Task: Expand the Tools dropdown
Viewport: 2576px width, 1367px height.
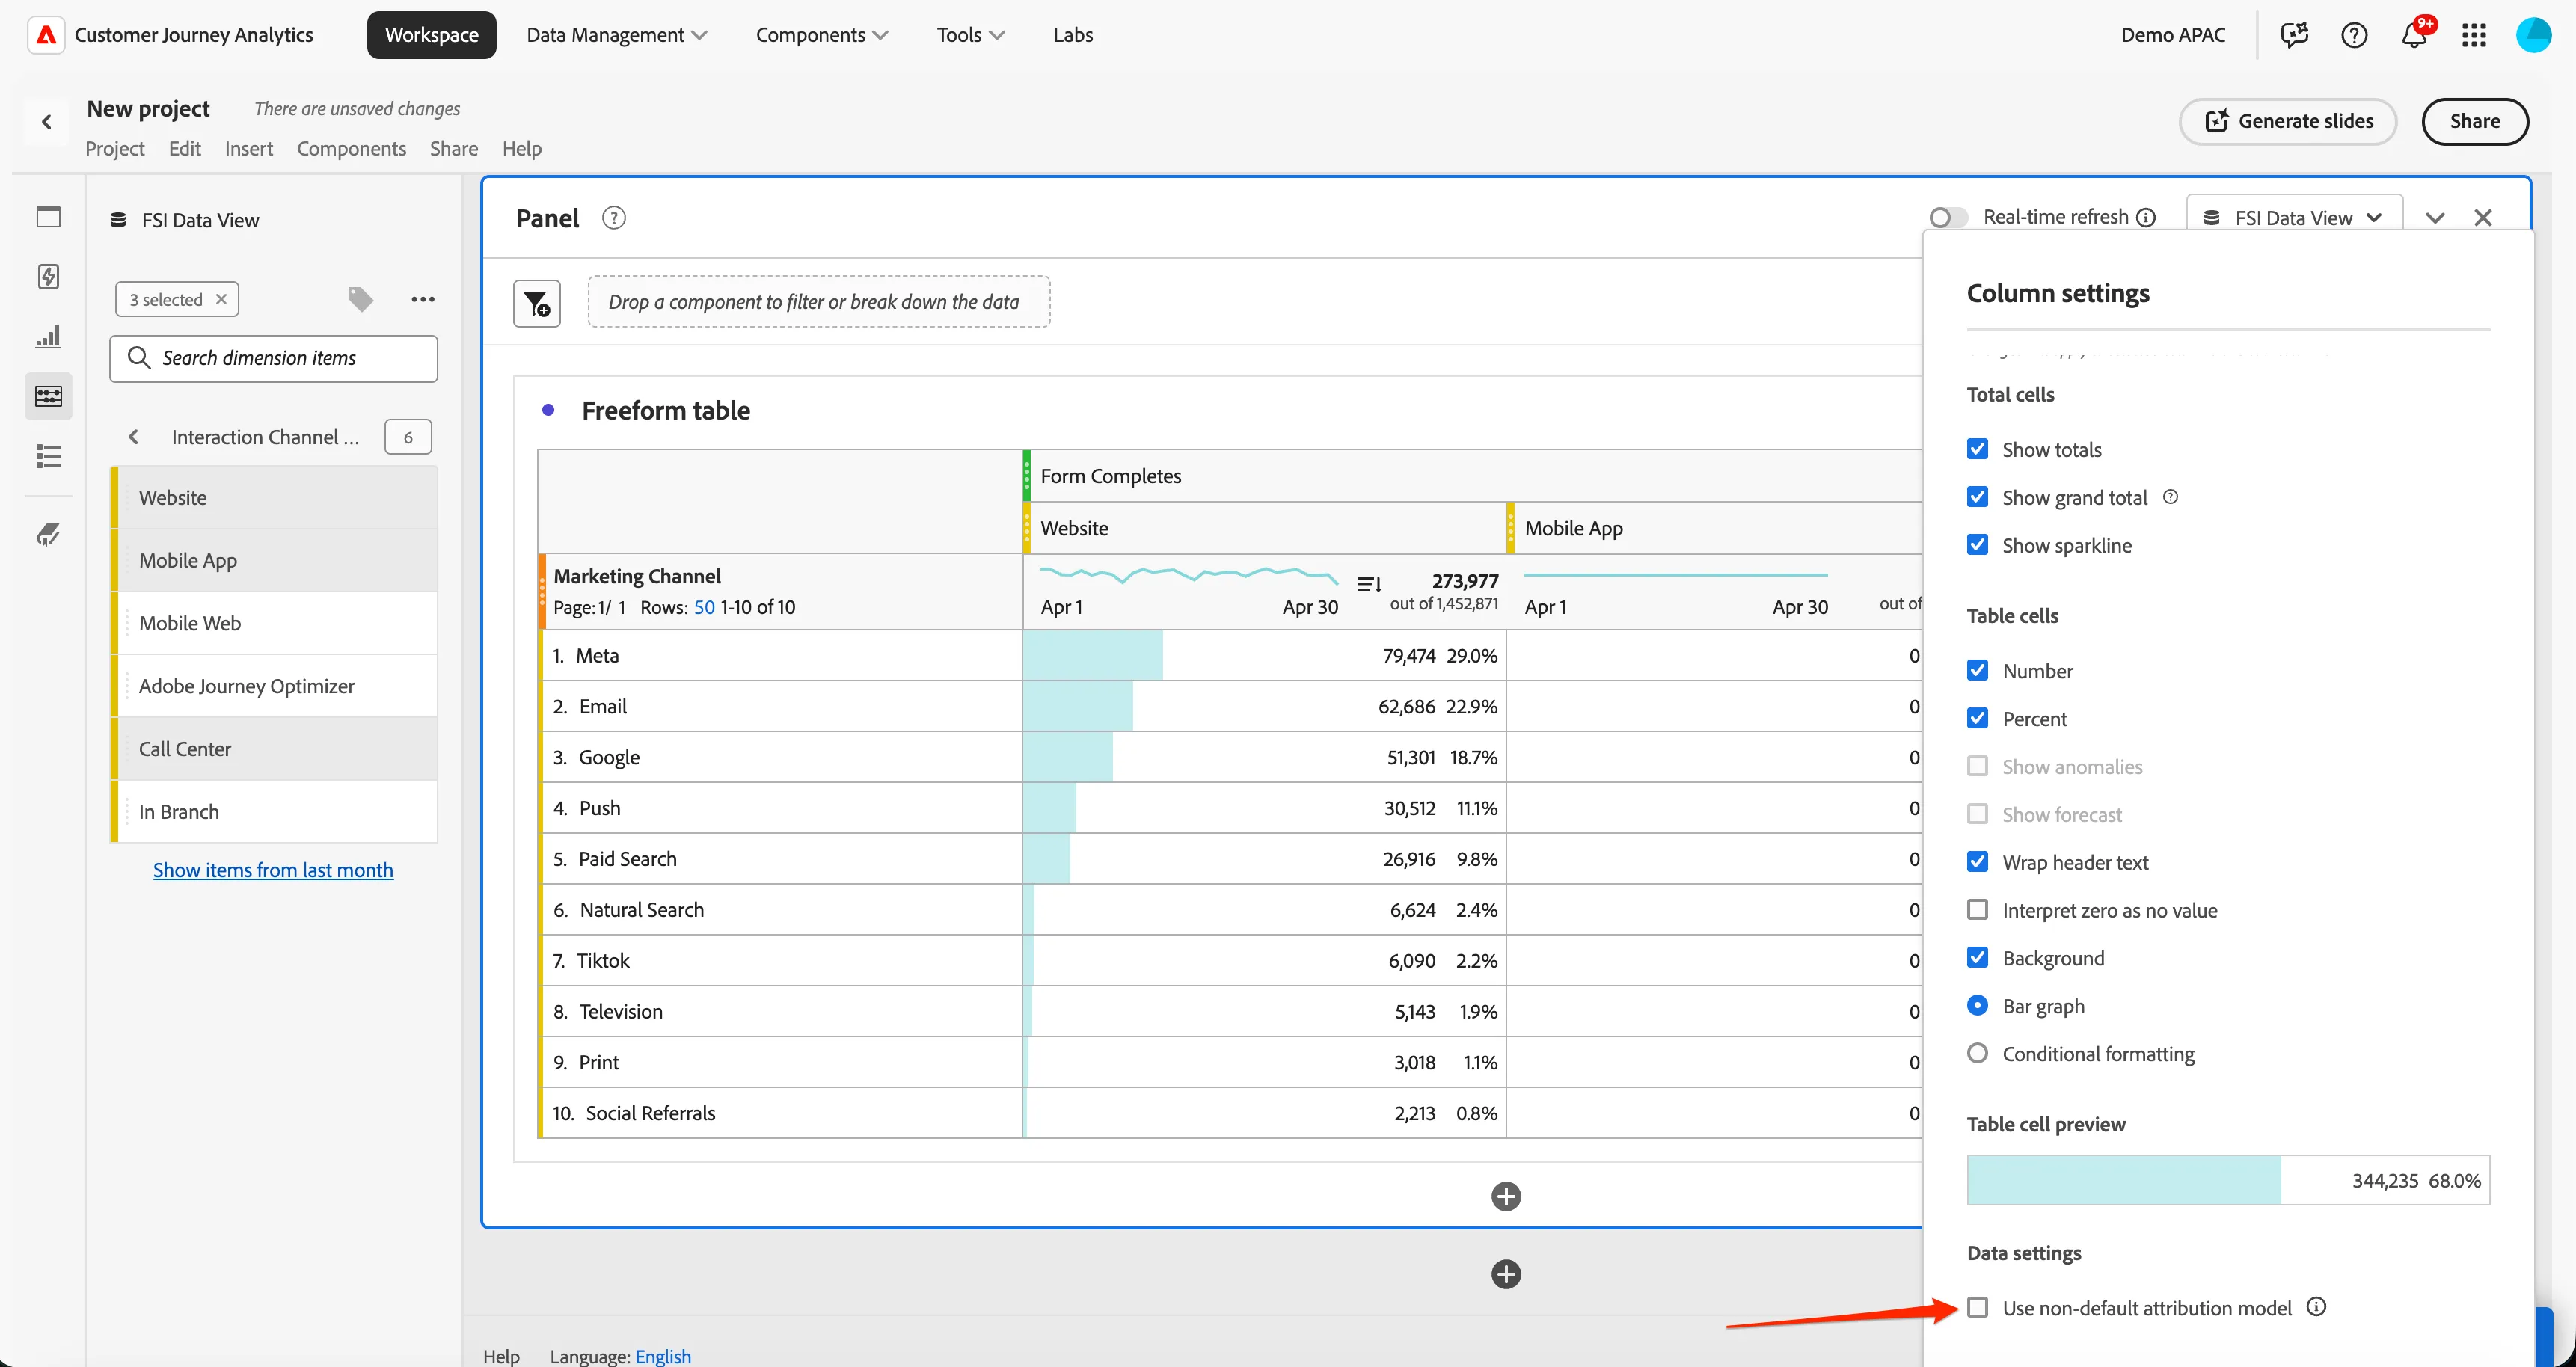Action: 970,35
